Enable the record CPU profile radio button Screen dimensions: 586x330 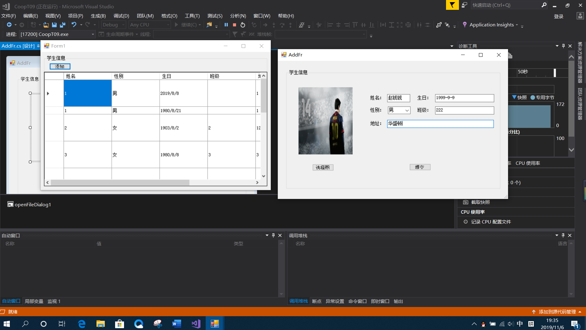pyautogui.click(x=466, y=222)
